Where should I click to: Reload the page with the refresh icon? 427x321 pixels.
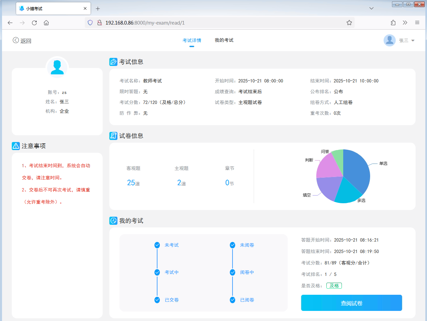[34, 23]
